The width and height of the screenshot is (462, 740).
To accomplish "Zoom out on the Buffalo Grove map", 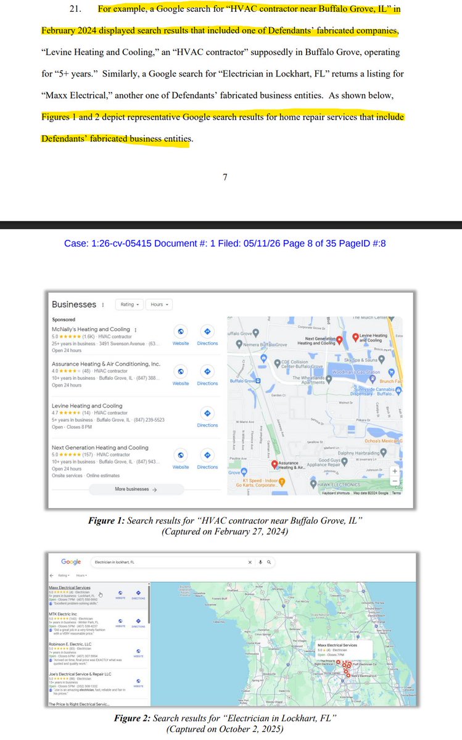I will (394, 482).
